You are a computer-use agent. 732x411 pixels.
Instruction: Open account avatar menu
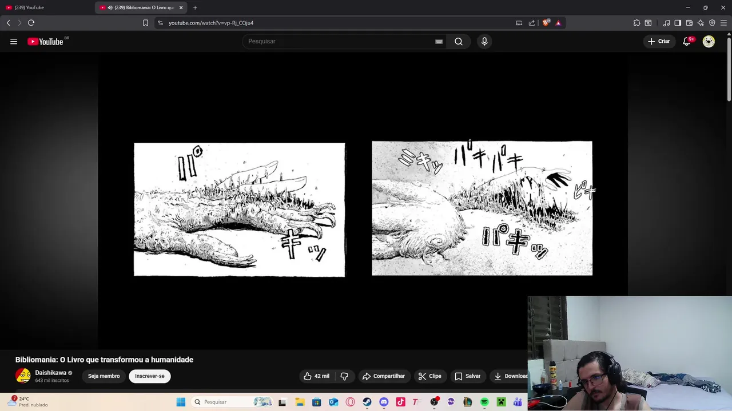click(709, 41)
